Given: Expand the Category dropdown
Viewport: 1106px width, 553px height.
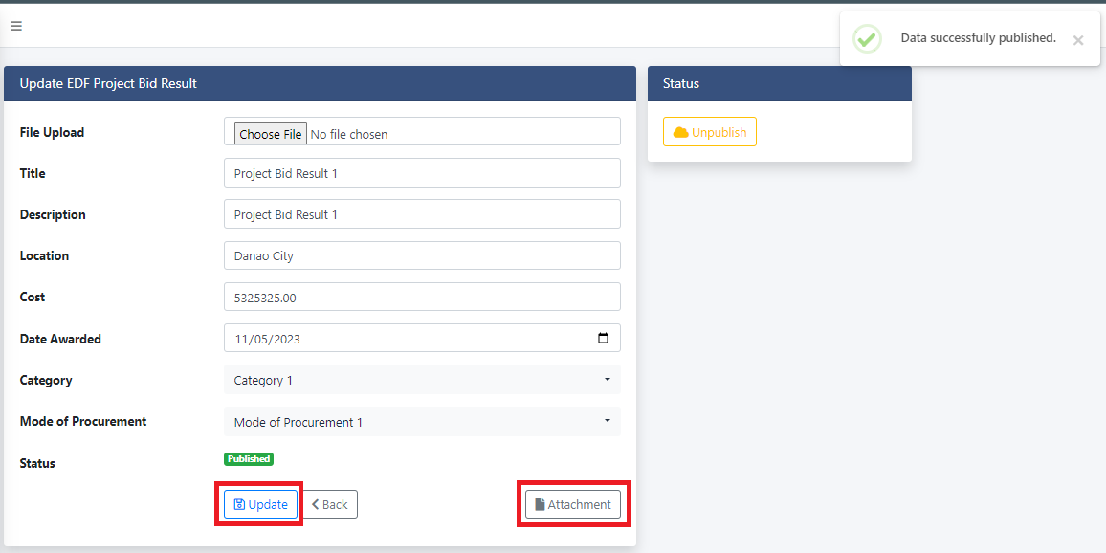Looking at the screenshot, I should (x=422, y=380).
